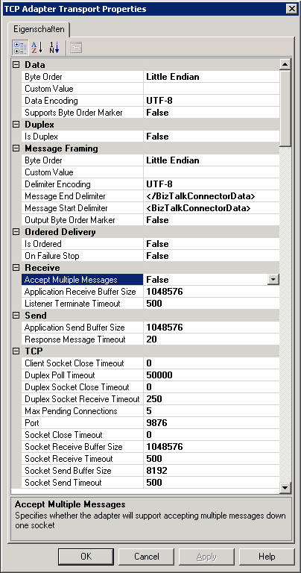Select the Accept Multiple Messages property label

(x=83, y=280)
